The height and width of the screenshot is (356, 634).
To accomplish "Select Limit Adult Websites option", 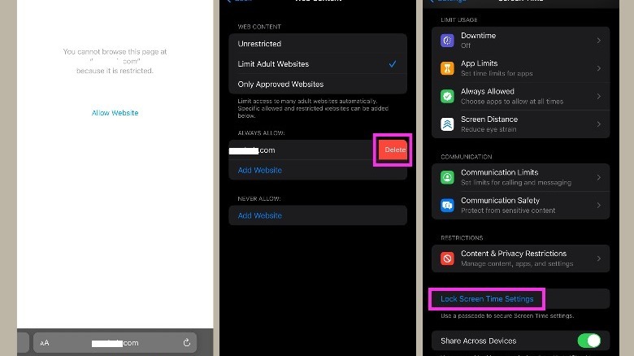I will pyautogui.click(x=273, y=64).
